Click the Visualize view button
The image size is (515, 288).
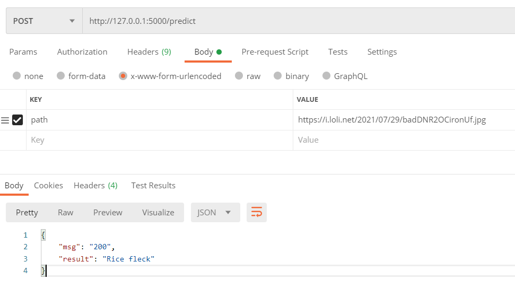click(158, 213)
